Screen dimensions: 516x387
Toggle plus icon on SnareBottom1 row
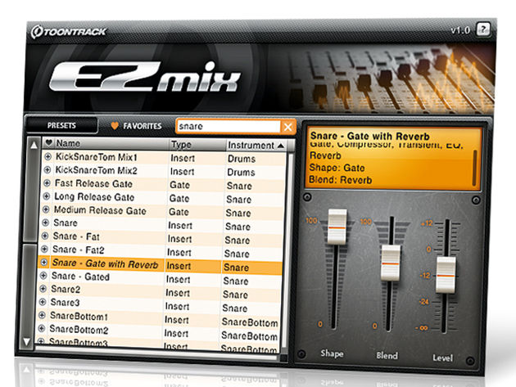[x=42, y=315]
